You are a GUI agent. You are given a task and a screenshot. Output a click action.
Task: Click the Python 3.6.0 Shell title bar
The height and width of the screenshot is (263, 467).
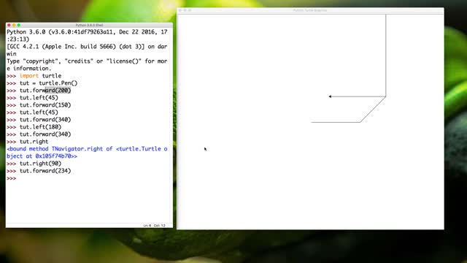pyautogui.click(x=89, y=26)
